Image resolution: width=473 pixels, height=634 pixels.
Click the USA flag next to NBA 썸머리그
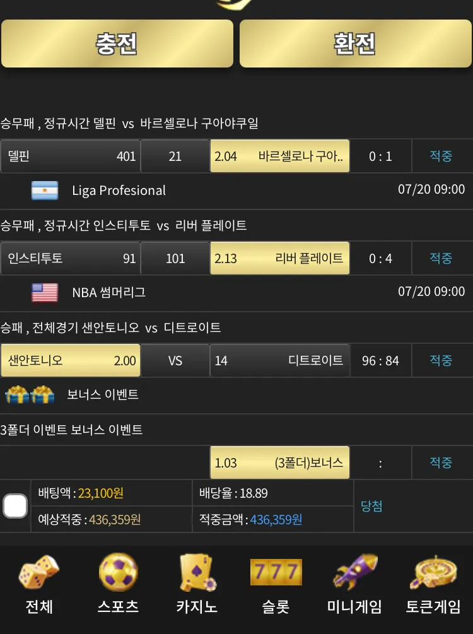(45, 293)
